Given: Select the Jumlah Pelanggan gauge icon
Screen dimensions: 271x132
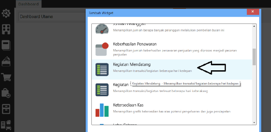Looking at the screenshot, I should pyautogui.click(x=102, y=29).
